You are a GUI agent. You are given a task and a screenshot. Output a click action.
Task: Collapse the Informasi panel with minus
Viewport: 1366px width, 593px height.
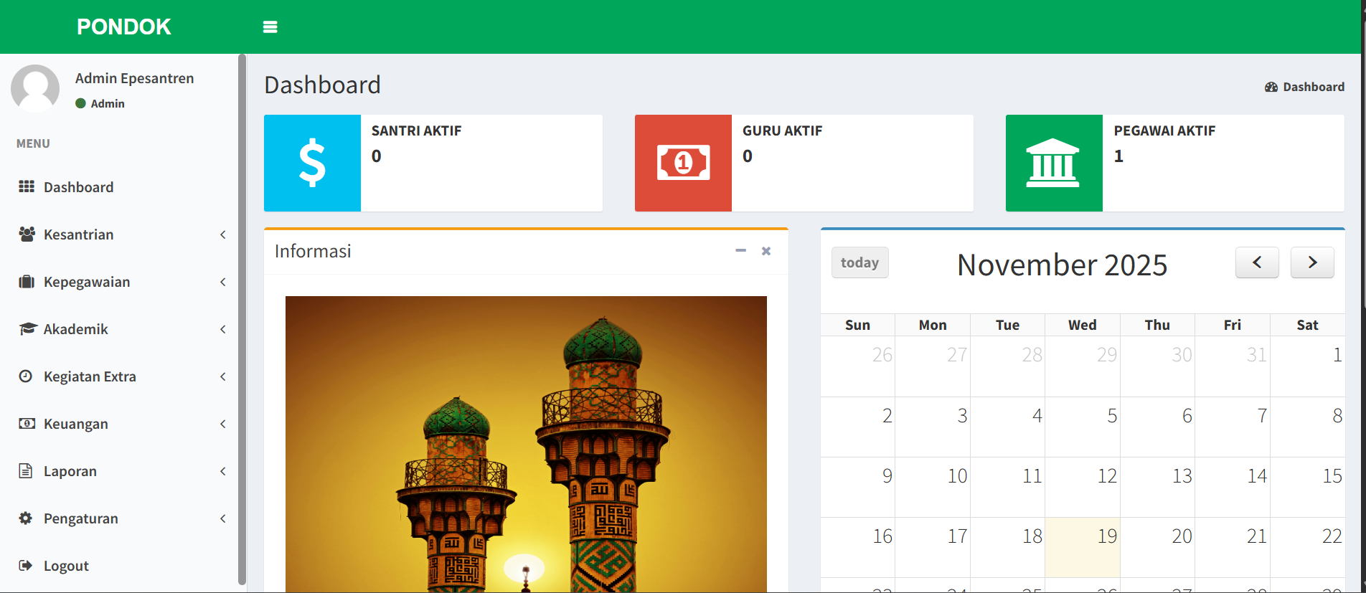click(740, 251)
